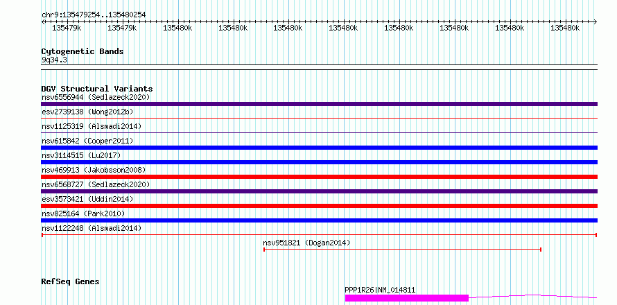
Task: Open variant nsv825164 (Park2010) label
Action: tap(83, 214)
